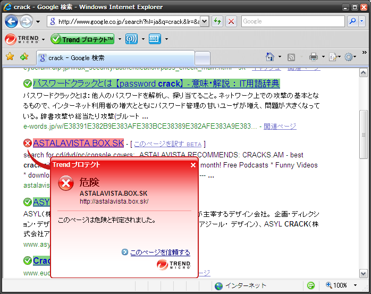This screenshot has width=371, height=294.
Task: Click the RSS feeds icon
Action: (x=291, y=57)
